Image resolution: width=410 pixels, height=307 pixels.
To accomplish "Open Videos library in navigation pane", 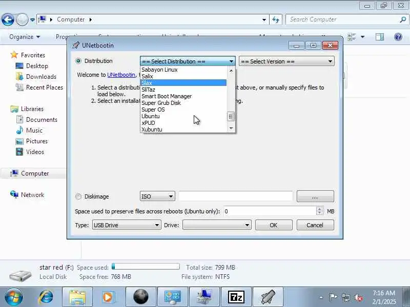I will click(x=35, y=151).
